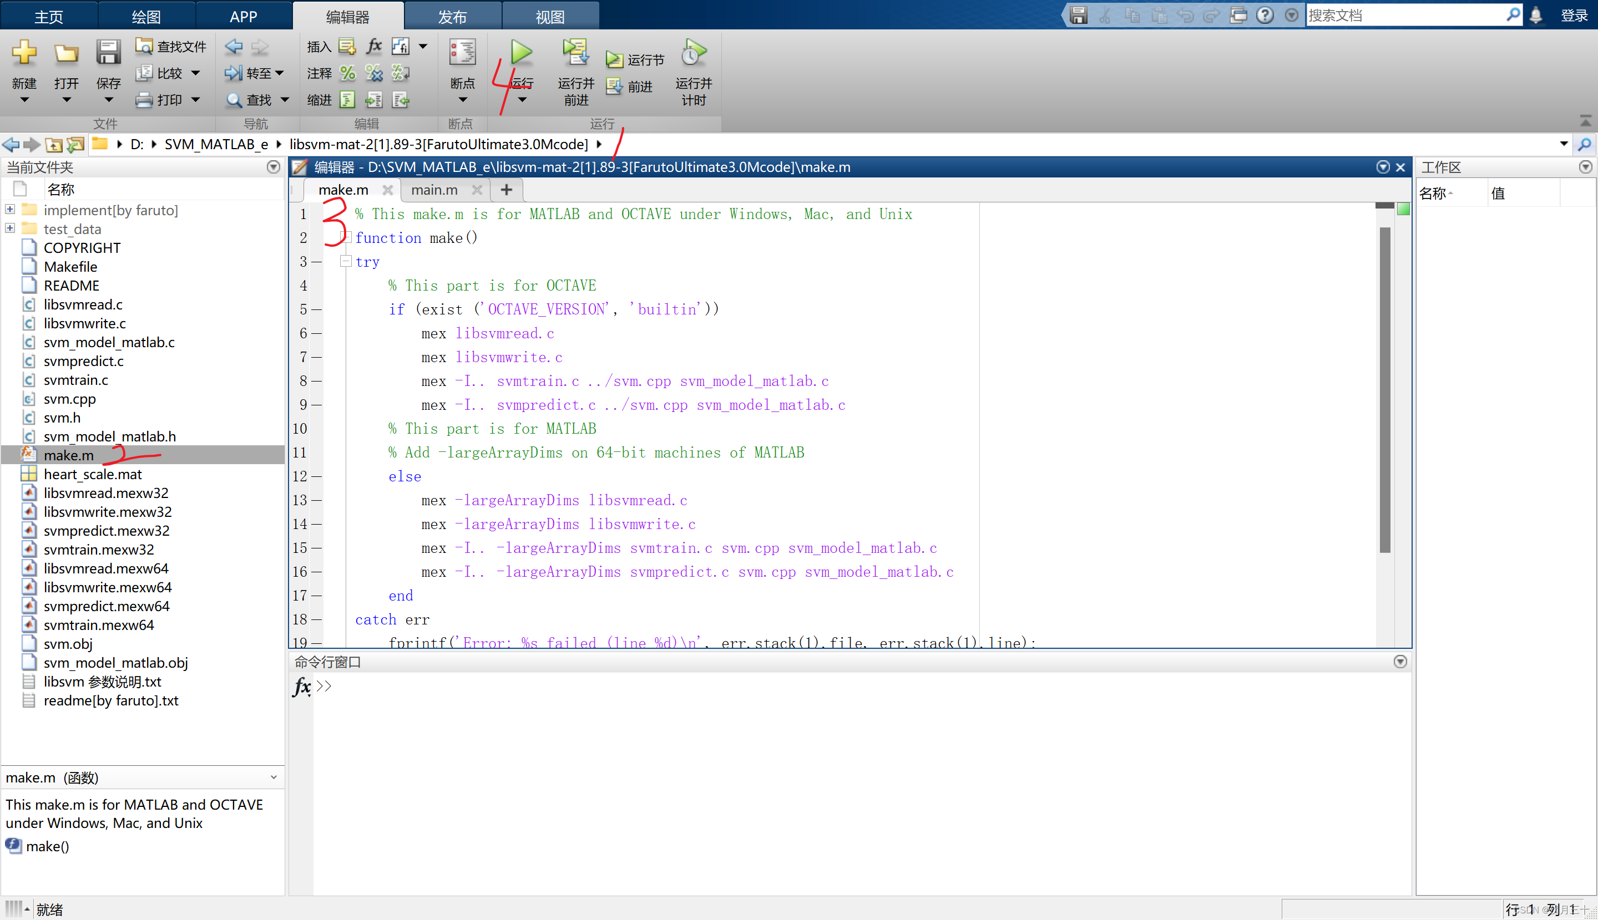
Task: Expand the test_data folder
Action: 10,228
